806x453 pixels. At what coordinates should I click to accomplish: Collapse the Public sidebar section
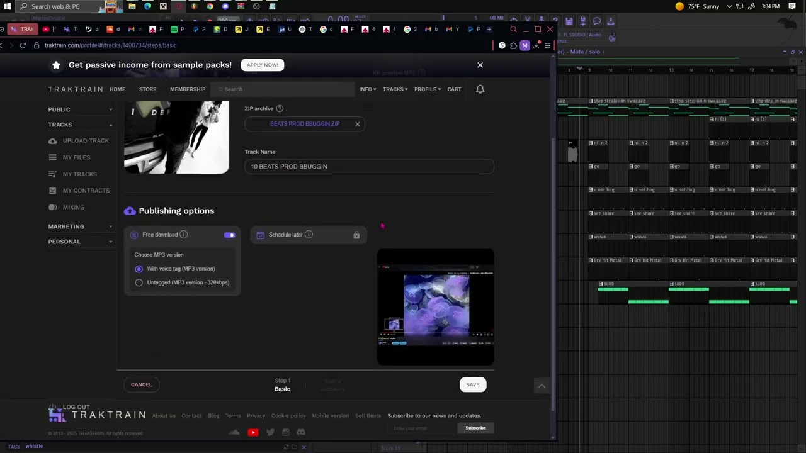[81, 109]
